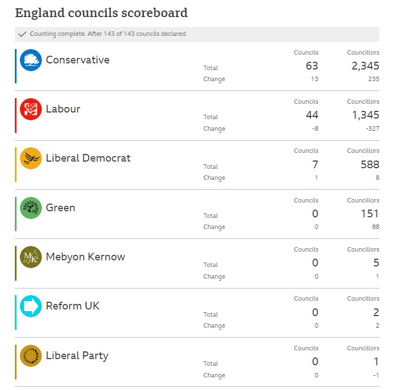Image resolution: width=408 pixels, height=390 pixels.
Task: Click the Liberal Democrat bird logo
Action: click(31, 158)
